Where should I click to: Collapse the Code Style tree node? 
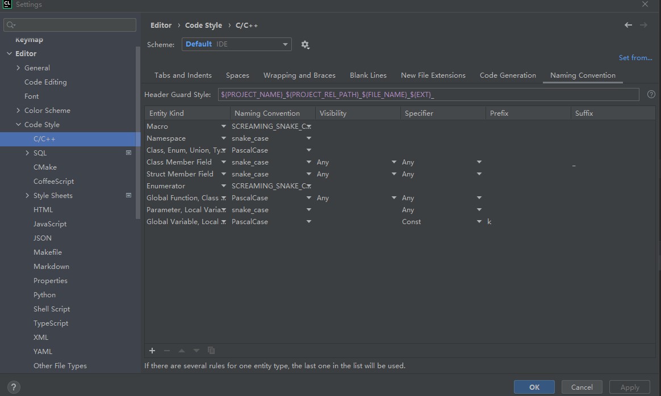tap(18, 125)
